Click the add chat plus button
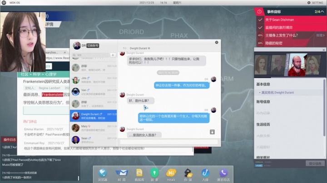327x183 pixels. click(x=113, y=55)
